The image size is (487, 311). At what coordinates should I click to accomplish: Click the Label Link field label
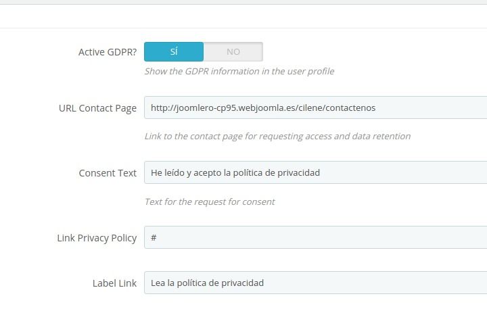(114, 283)
